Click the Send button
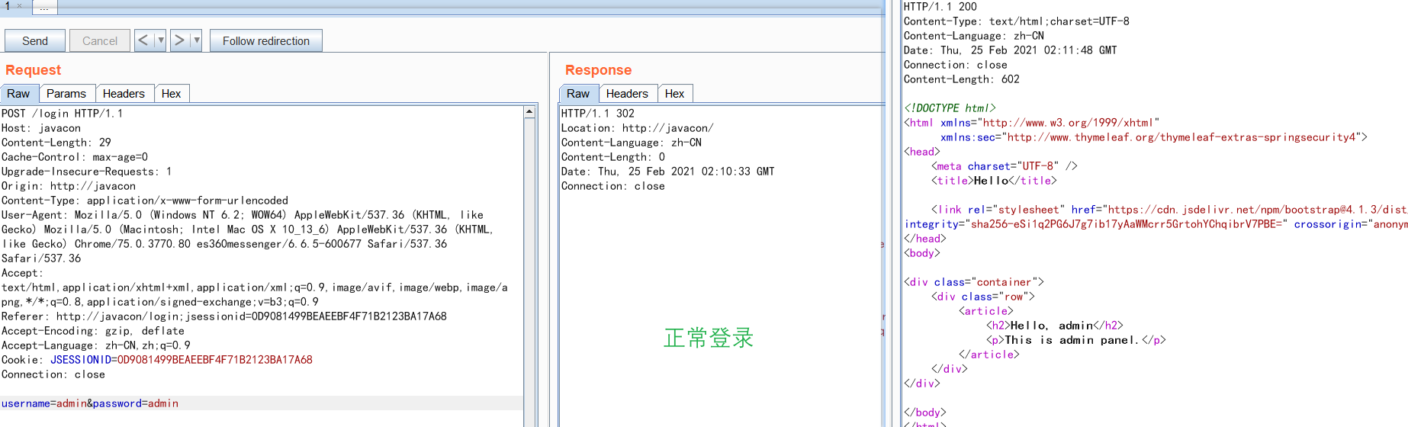The height and width of the screenshot is (427, 1408). (34, 41)
